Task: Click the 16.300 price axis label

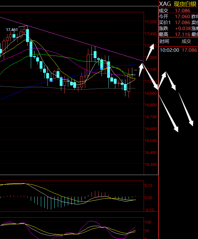Action: [151, 165]
